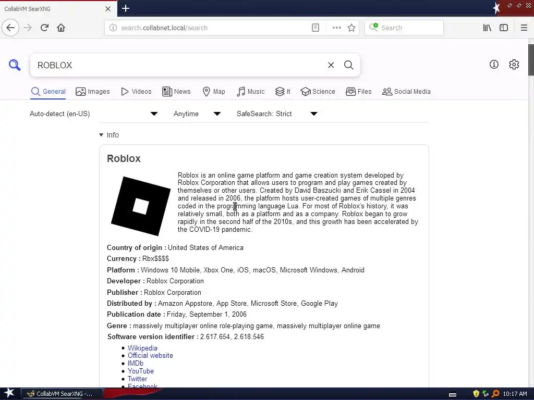Switch to the Science tab

click(x=318, y=92)
